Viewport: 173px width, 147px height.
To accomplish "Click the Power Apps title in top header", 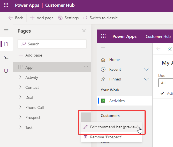I will point(27,5).
